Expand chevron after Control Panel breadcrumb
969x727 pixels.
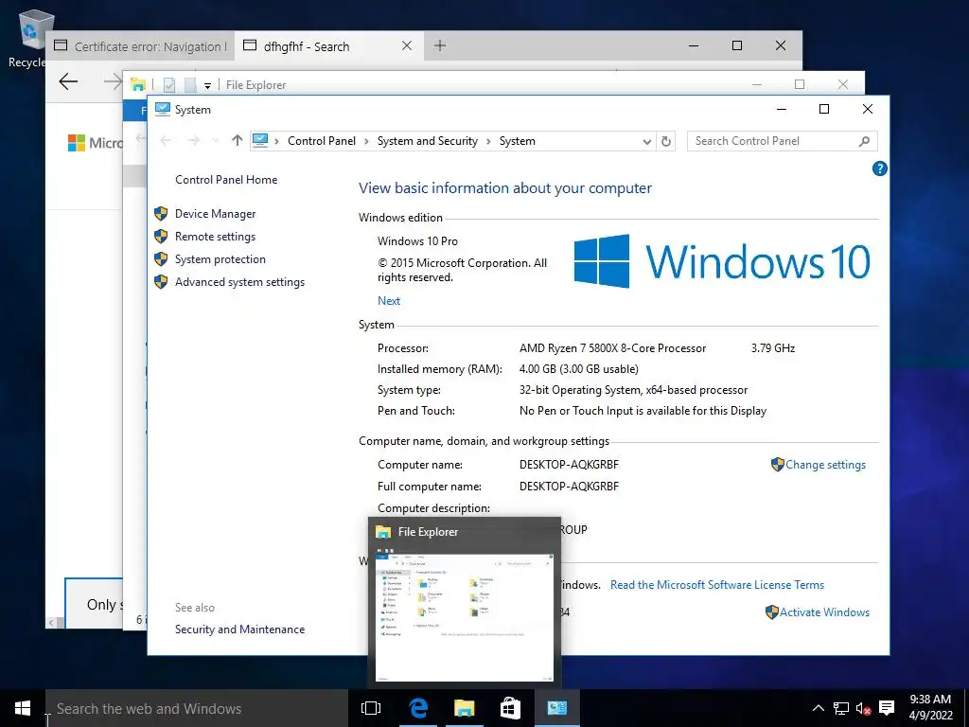tap(366, 142)
